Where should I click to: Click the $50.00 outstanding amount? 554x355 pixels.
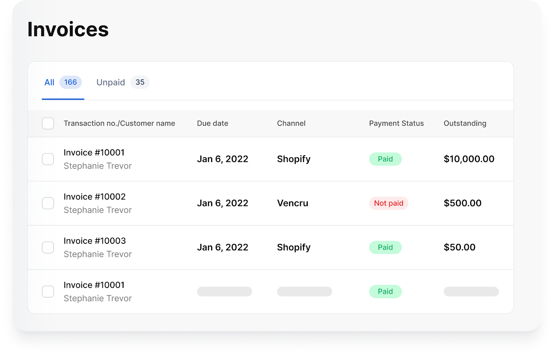(459, 247)
